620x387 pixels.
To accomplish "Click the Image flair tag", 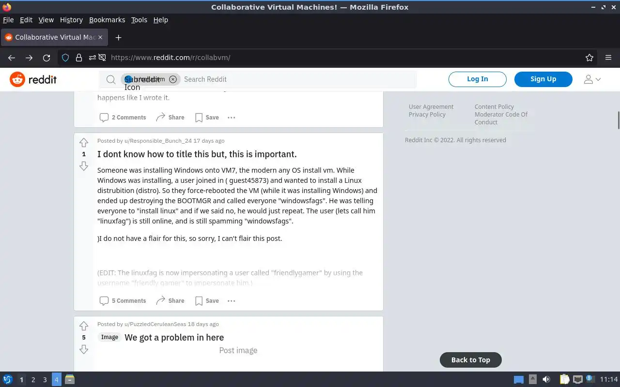I will [109, 337].
